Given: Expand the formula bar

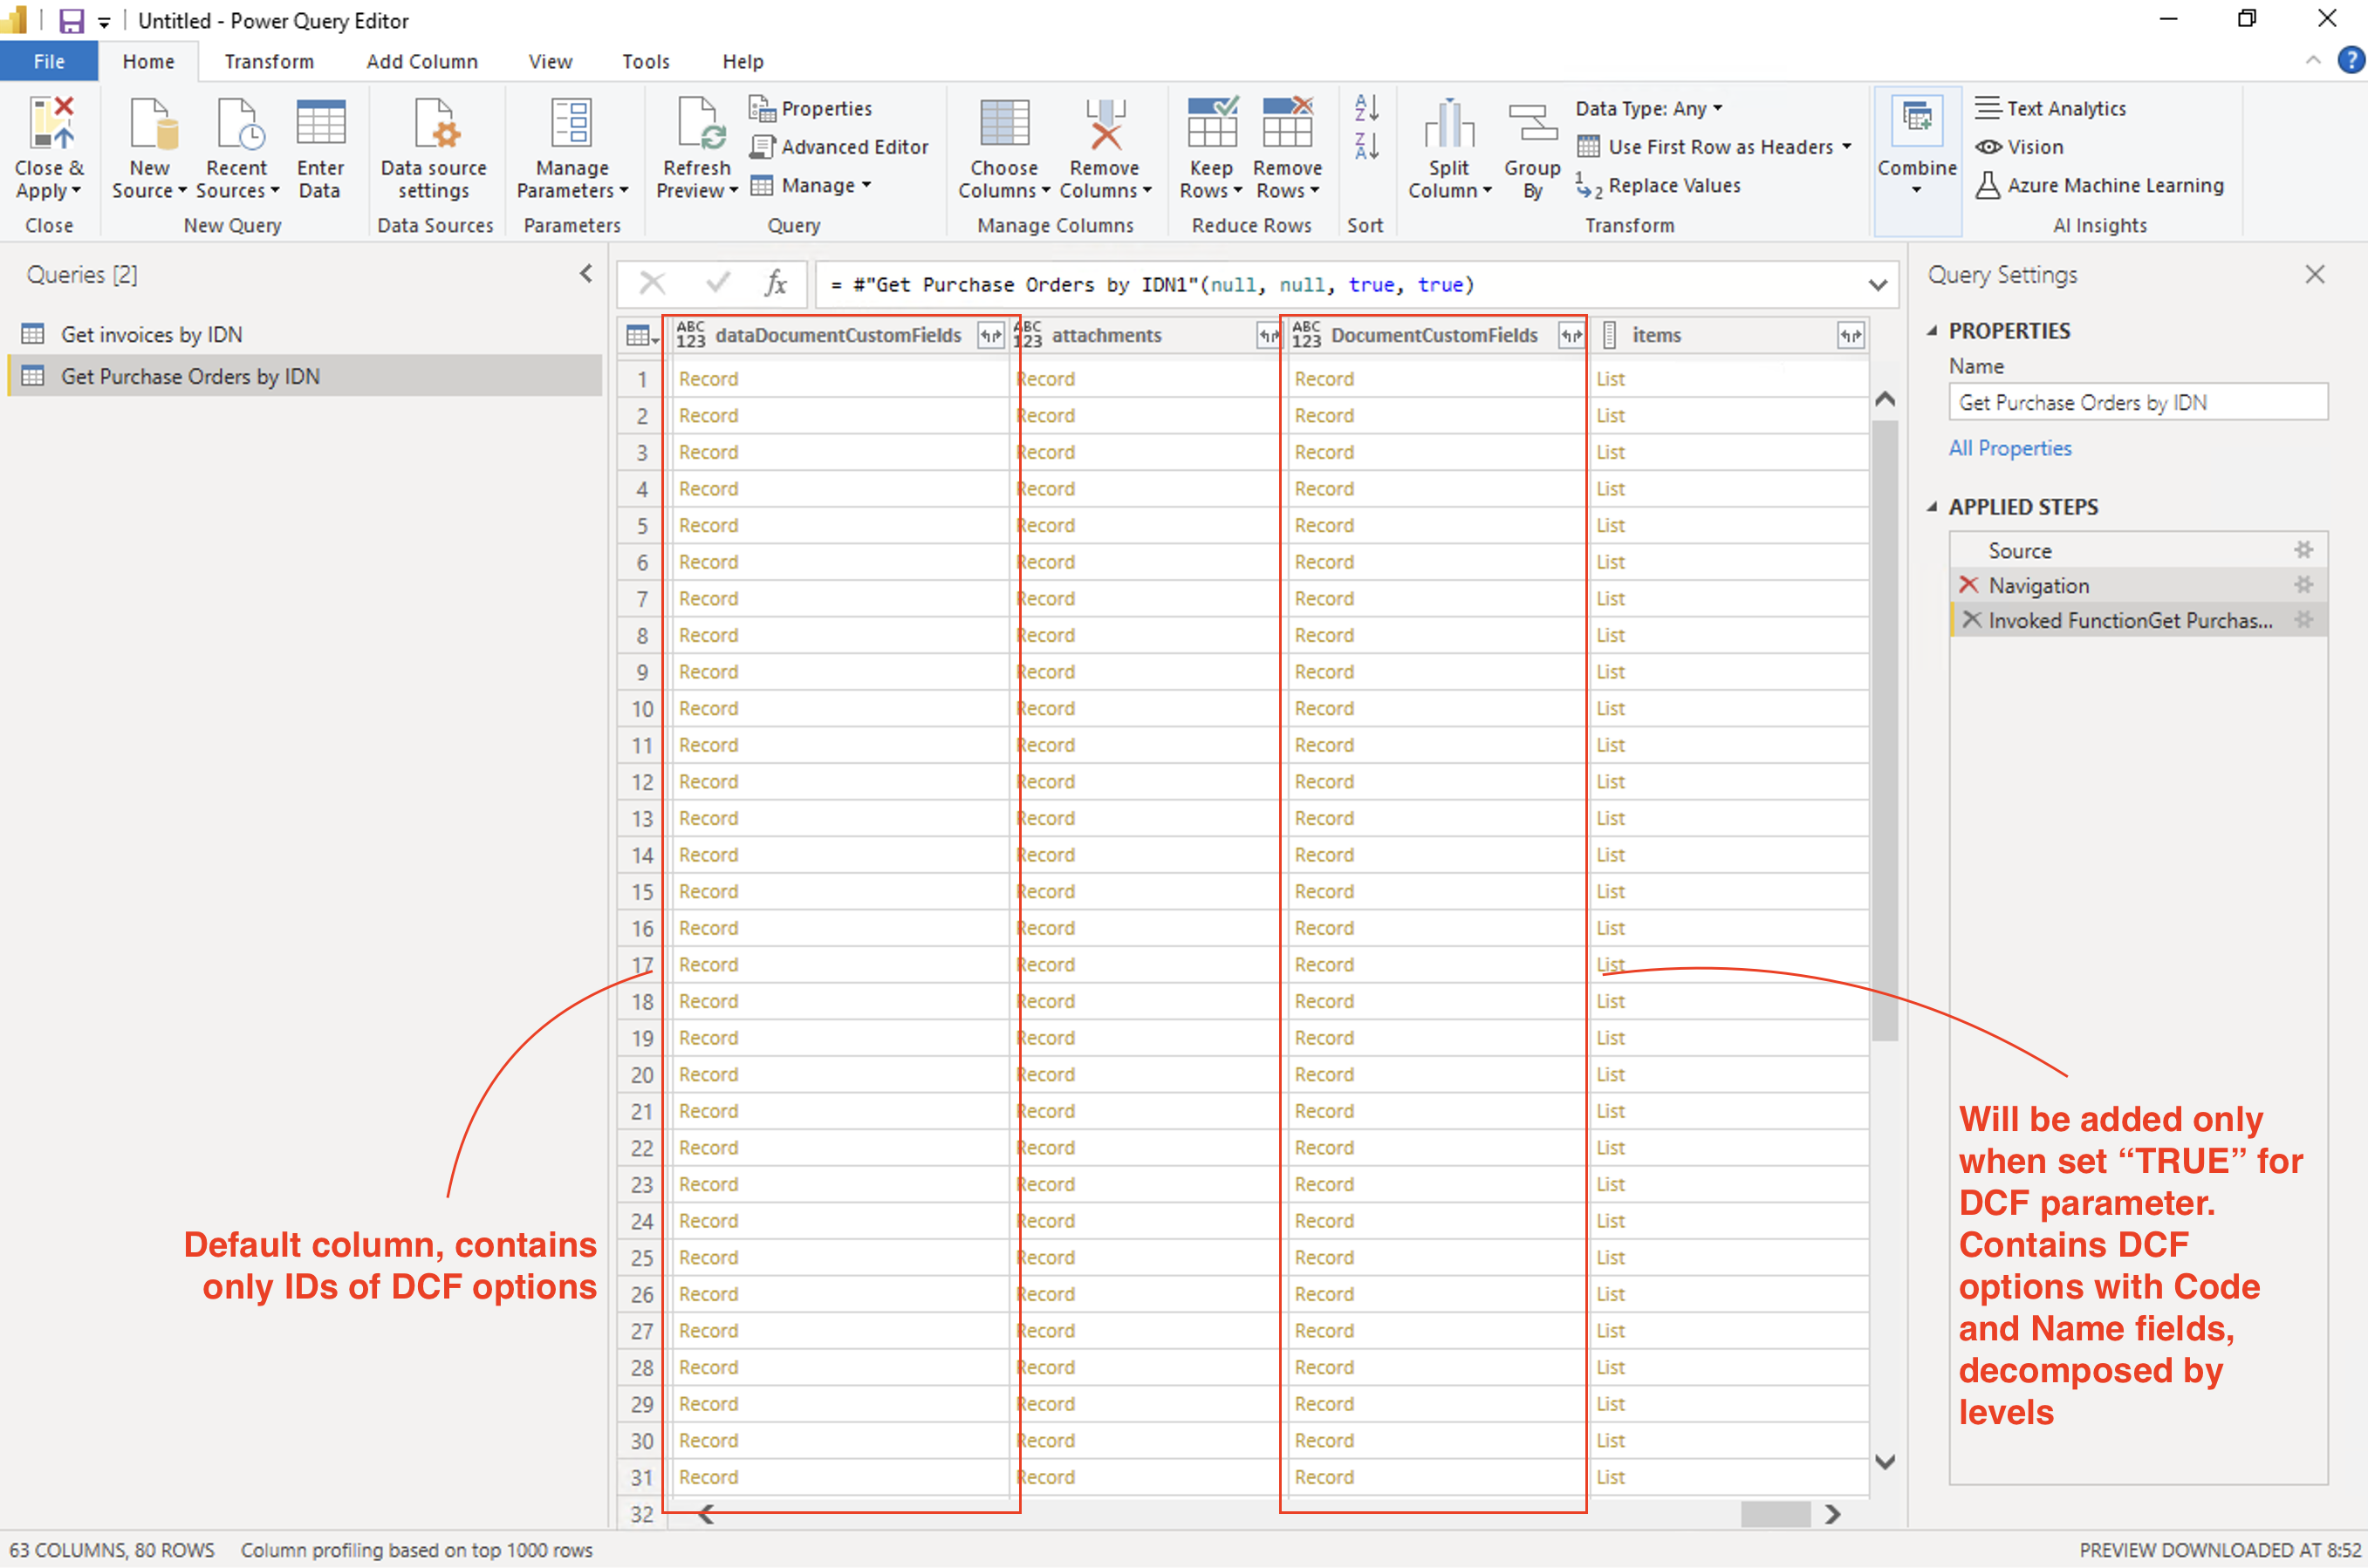Looking at the screenshot, I should click(1878, 285).
